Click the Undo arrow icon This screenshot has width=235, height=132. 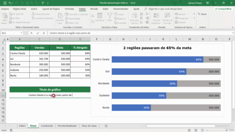tap(10, 3)
